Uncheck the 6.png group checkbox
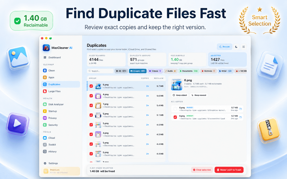Screen dimensions: 287x179 tap(91, 86)
